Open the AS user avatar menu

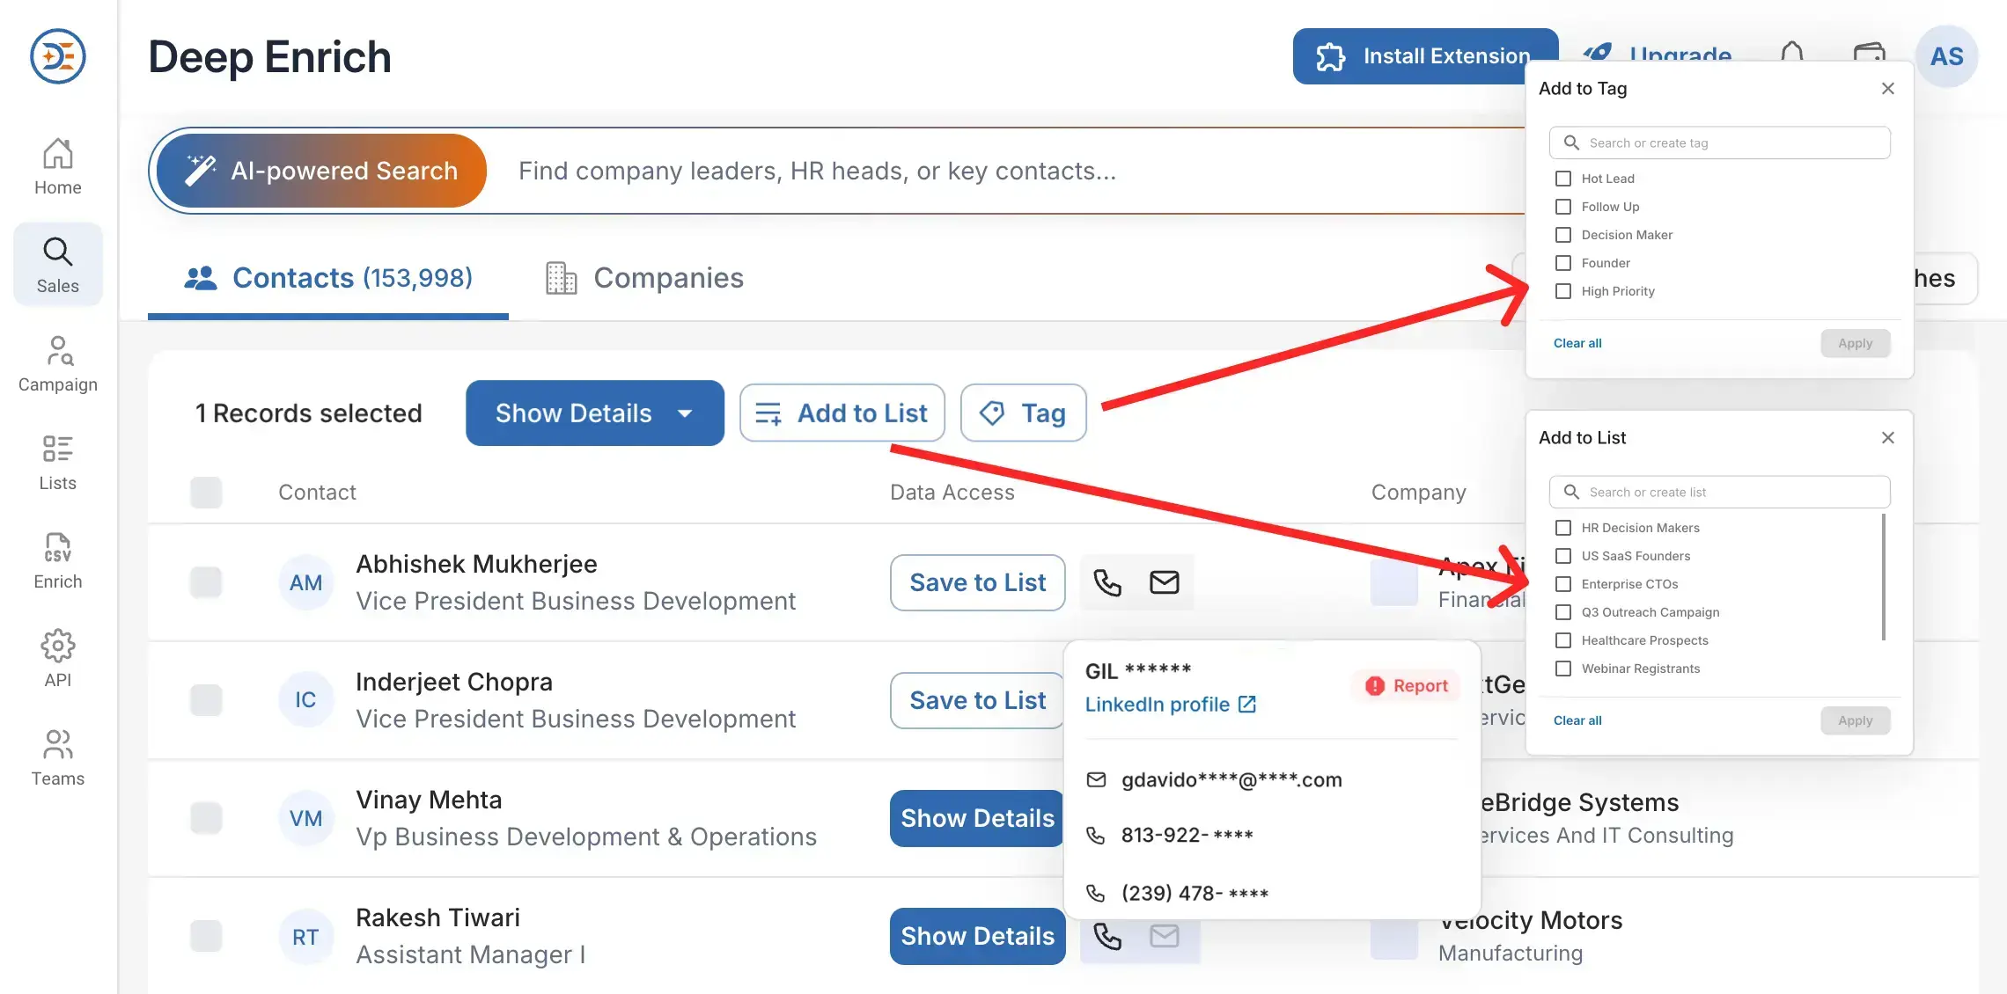1947,56
